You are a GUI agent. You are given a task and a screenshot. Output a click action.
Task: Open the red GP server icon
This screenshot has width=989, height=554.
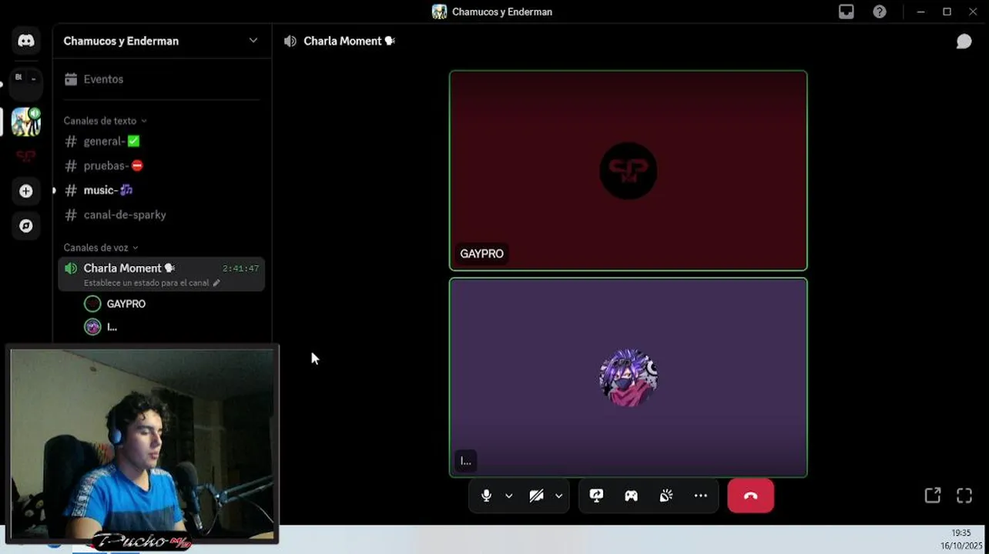click(26, 157)
